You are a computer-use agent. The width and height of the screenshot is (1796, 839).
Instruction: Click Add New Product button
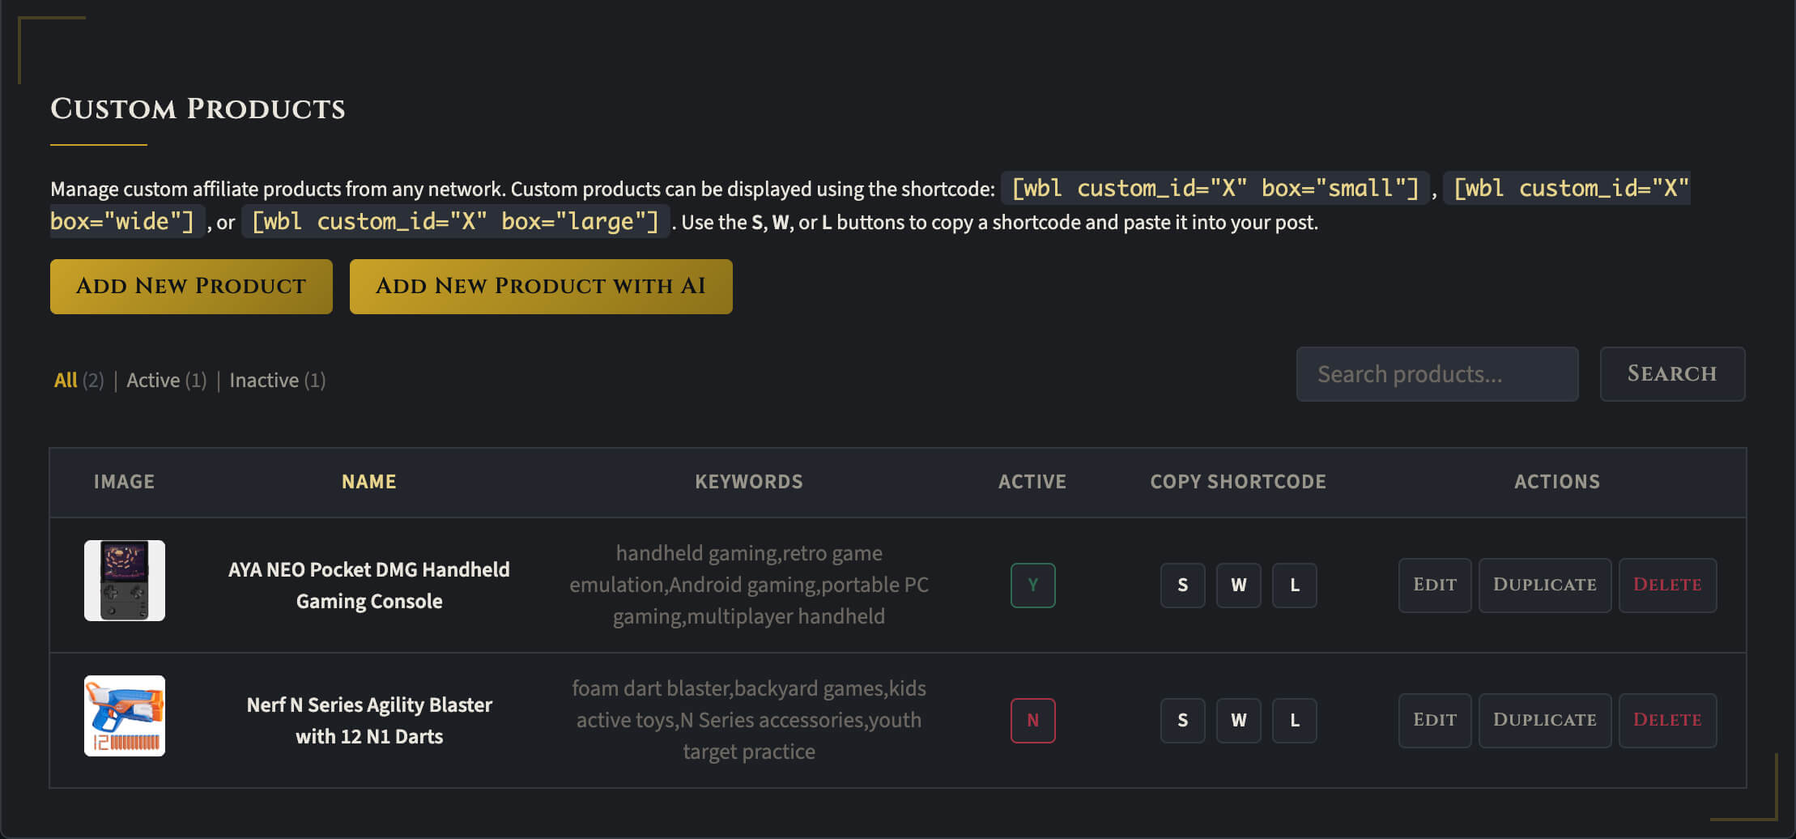click(x=191, y=286)
